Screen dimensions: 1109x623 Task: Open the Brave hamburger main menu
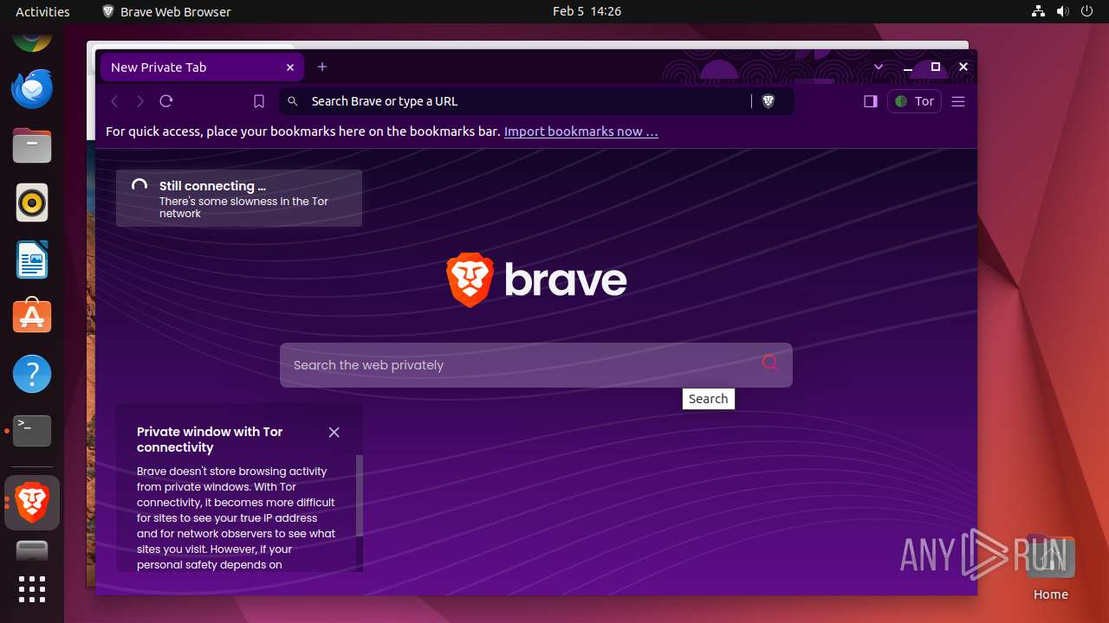[x=958, y=101]
